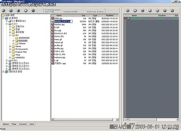
Task: Select file TOD-C.JPG in file list
Action: (59, 51)
